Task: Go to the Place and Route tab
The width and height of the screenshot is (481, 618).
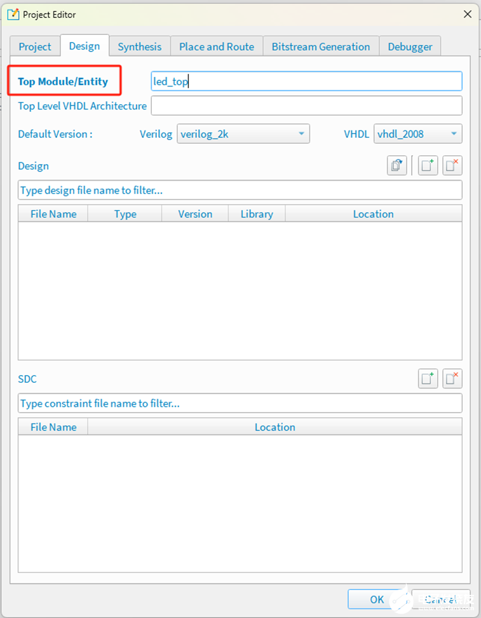Action: pyautogui.click(x=216, y=46)
